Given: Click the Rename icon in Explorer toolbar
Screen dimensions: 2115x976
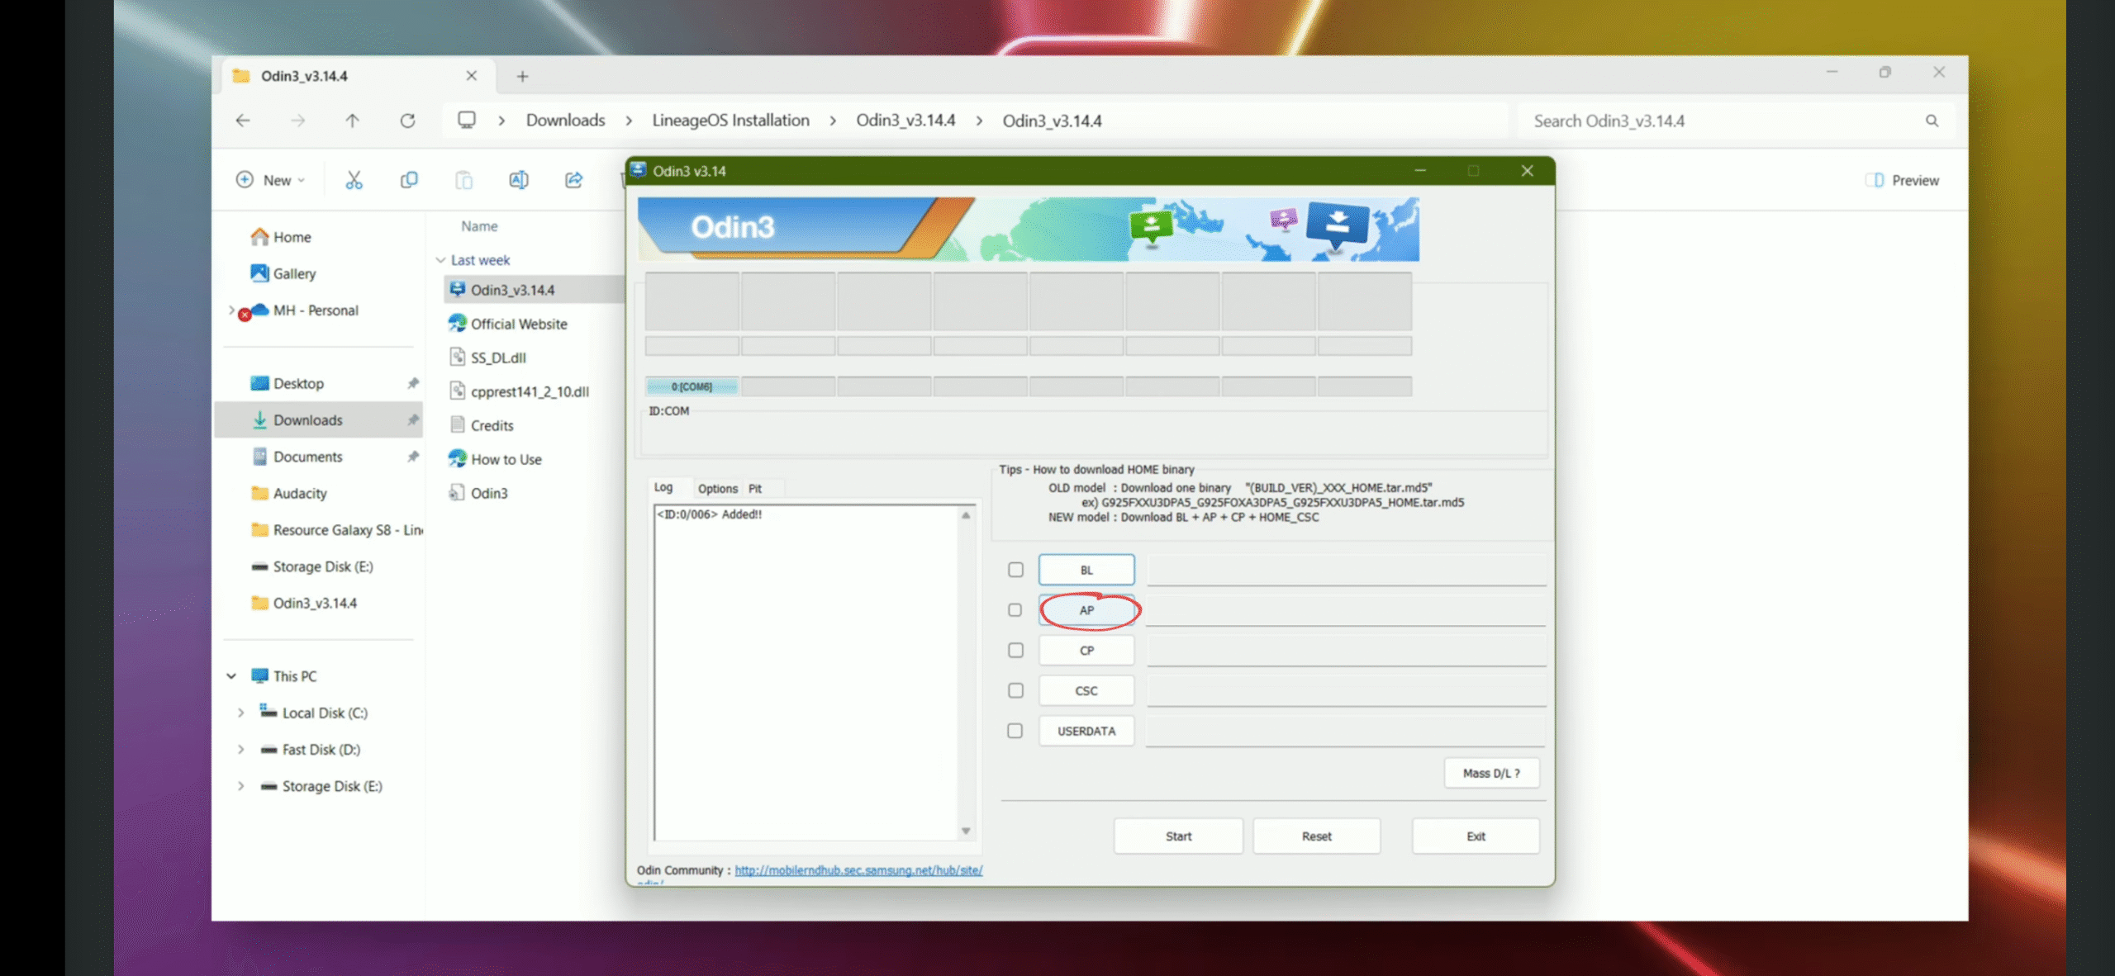Looking at the screenshot, I should pyautogui.click(x=519, y=180).
